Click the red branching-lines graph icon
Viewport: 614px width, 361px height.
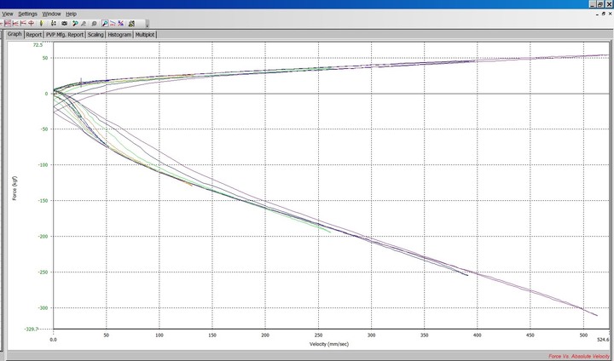23,24
